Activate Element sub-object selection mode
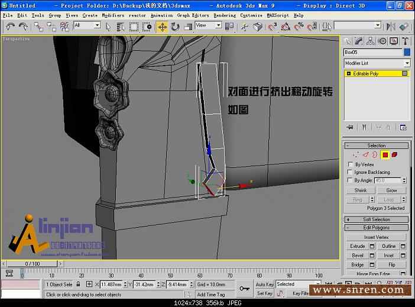 pyautogui.click(x=394, y=155)
